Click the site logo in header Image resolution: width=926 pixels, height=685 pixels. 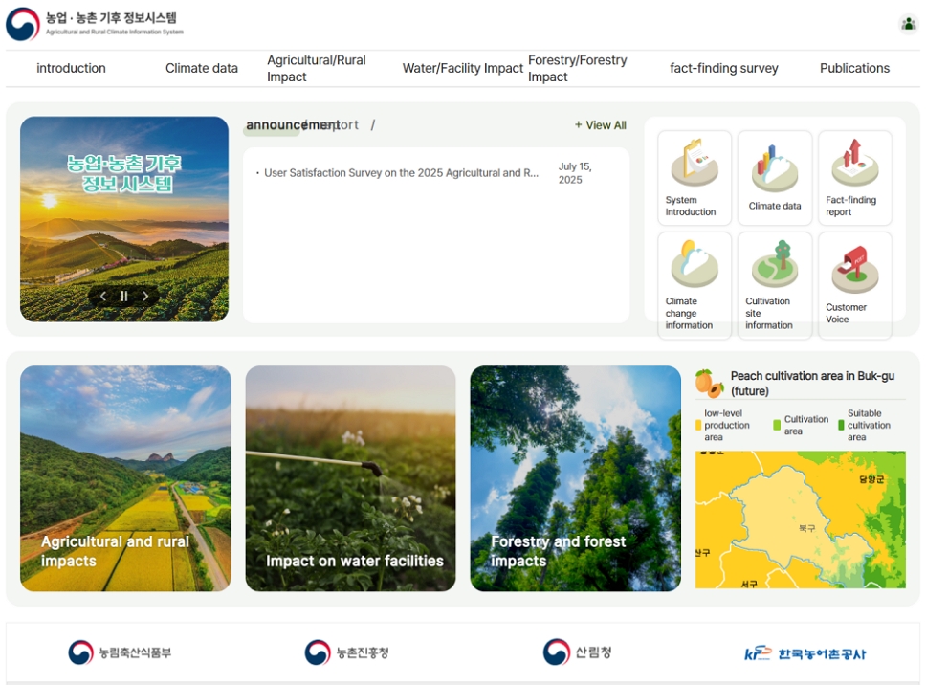click(94, 24)
